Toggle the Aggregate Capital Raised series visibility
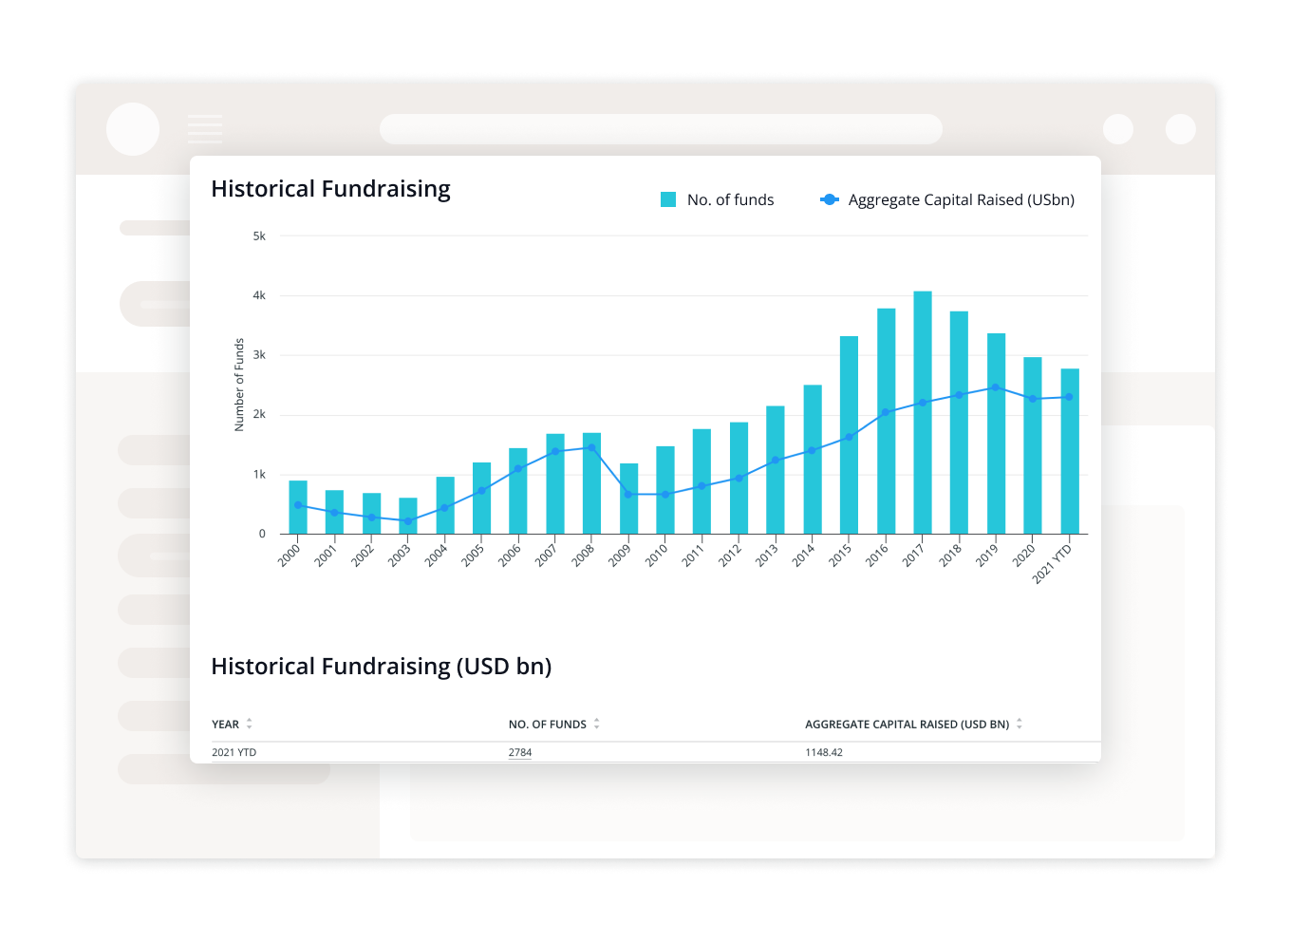Image resolution: width=1291 pixels, height=942 pixels. click(962, 199)
